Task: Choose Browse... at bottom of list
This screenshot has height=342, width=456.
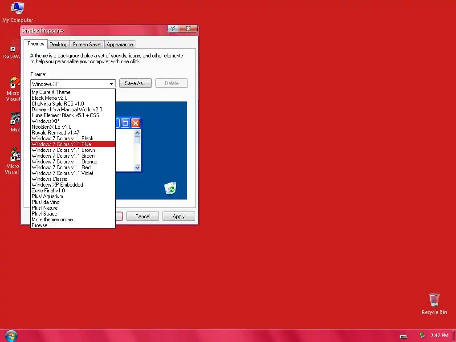Action: point(73,225)
